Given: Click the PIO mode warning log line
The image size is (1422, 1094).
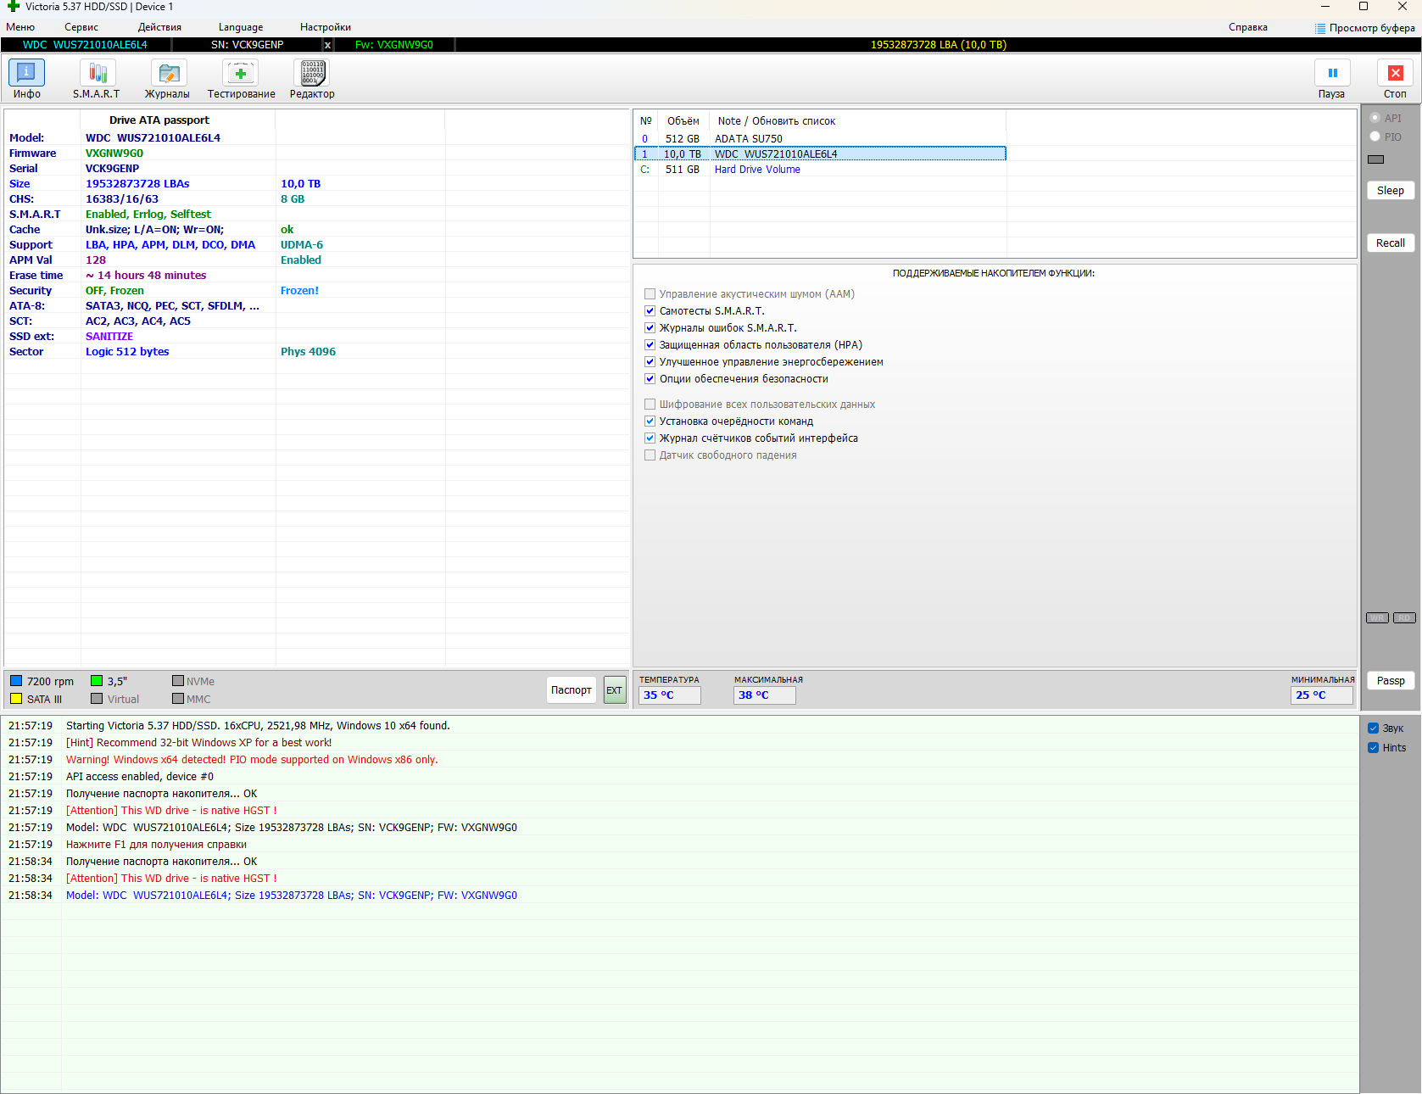Looking at the screenshot, I should click(252, 760).
